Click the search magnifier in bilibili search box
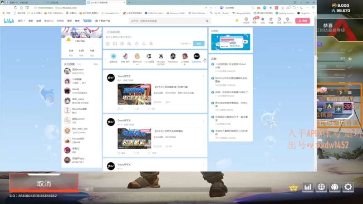363x204 pixels. click(x=207, y=21)
